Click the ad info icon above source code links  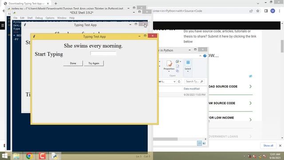(x=250, y=76)
